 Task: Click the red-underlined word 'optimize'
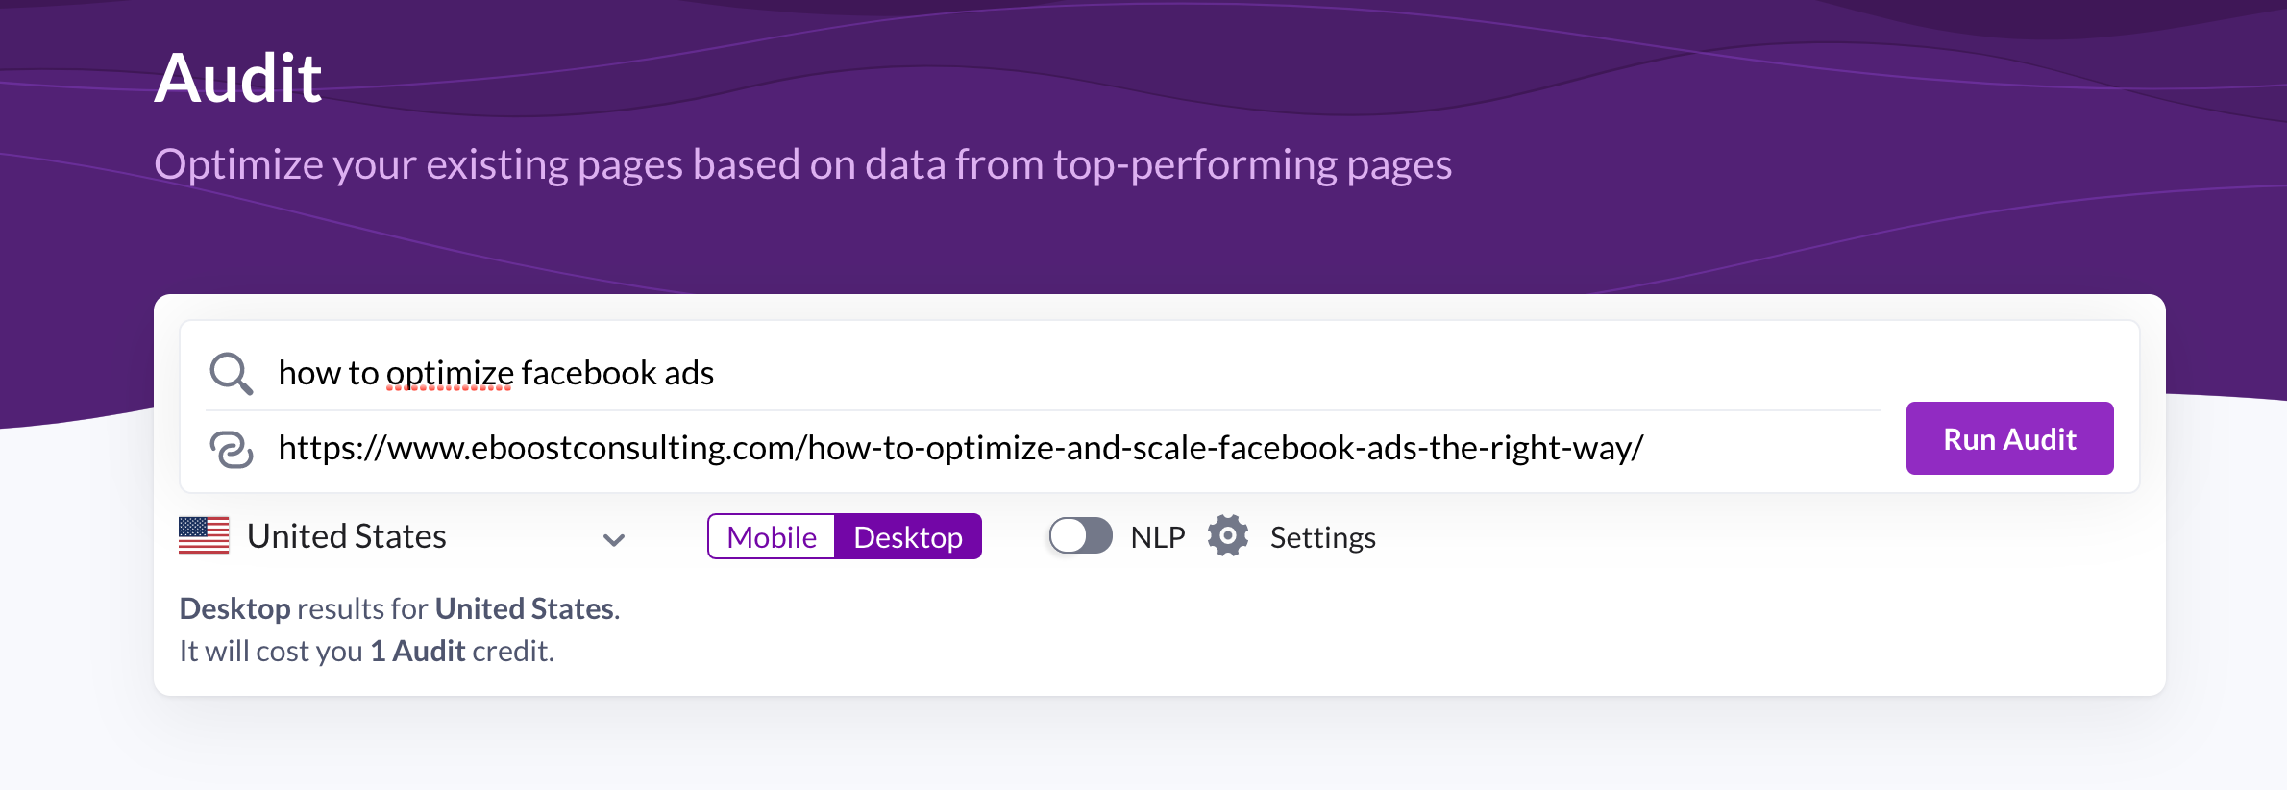click(x=448, y=373)
